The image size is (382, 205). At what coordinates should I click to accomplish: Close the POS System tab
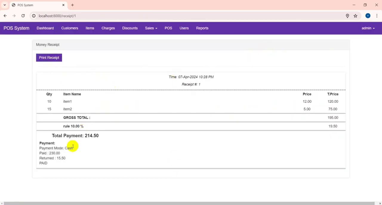(x=63, y=5)
